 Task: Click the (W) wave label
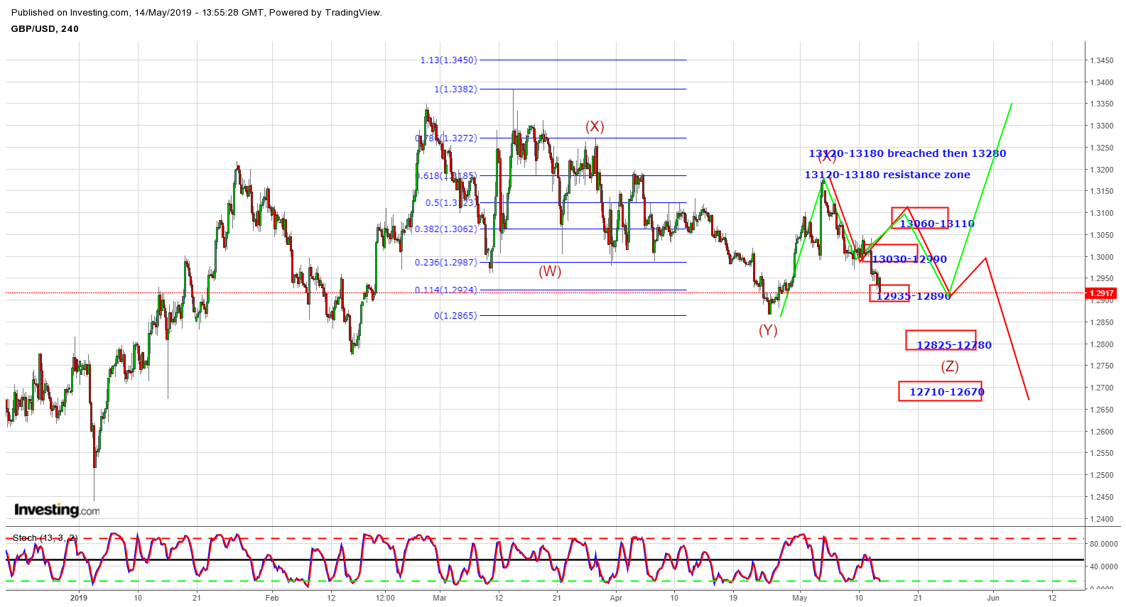(550, 271)
